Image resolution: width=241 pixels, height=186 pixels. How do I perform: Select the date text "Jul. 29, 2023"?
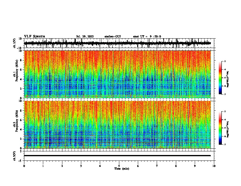click(x=85, y=36)
